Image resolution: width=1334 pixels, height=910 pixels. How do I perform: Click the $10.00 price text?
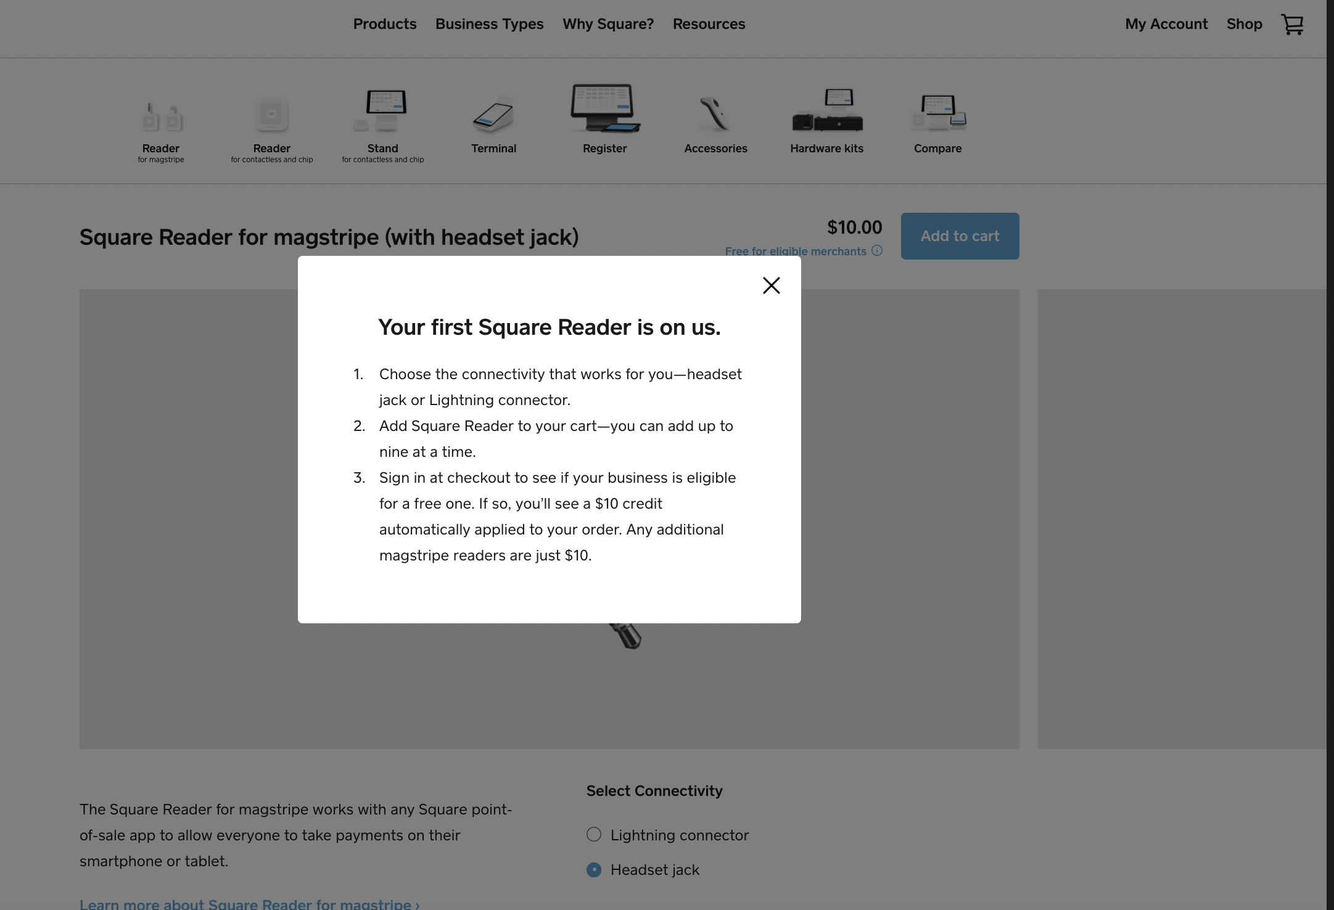854,227
